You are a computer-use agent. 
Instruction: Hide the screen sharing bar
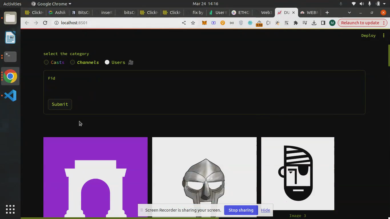pos(265,210)
